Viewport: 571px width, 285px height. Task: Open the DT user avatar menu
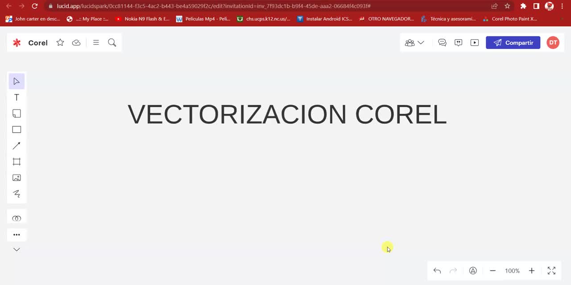pos(553,43)
